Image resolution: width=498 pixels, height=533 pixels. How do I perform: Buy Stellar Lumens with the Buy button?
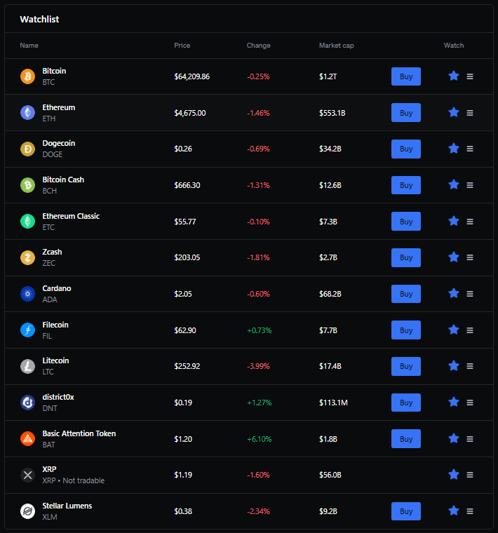[405, 511]
